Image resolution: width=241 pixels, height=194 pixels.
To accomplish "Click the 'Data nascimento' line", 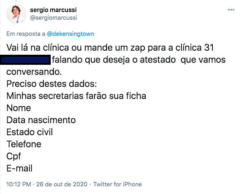I will click(x=41, y=120).
